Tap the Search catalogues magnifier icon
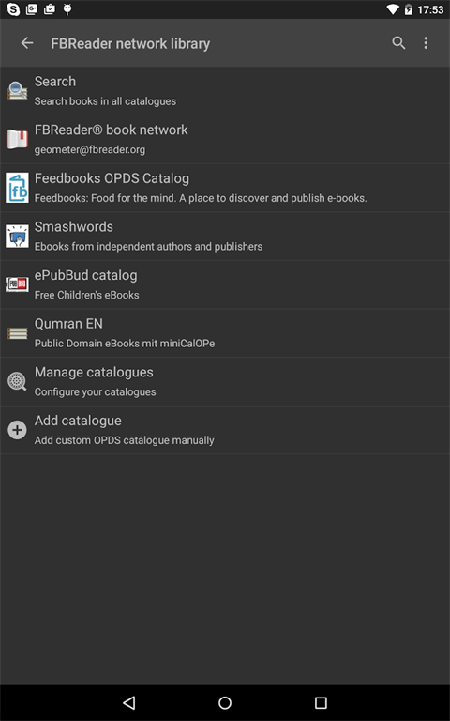This screenshot has height=721, width=450. click(x=17, y=90)
